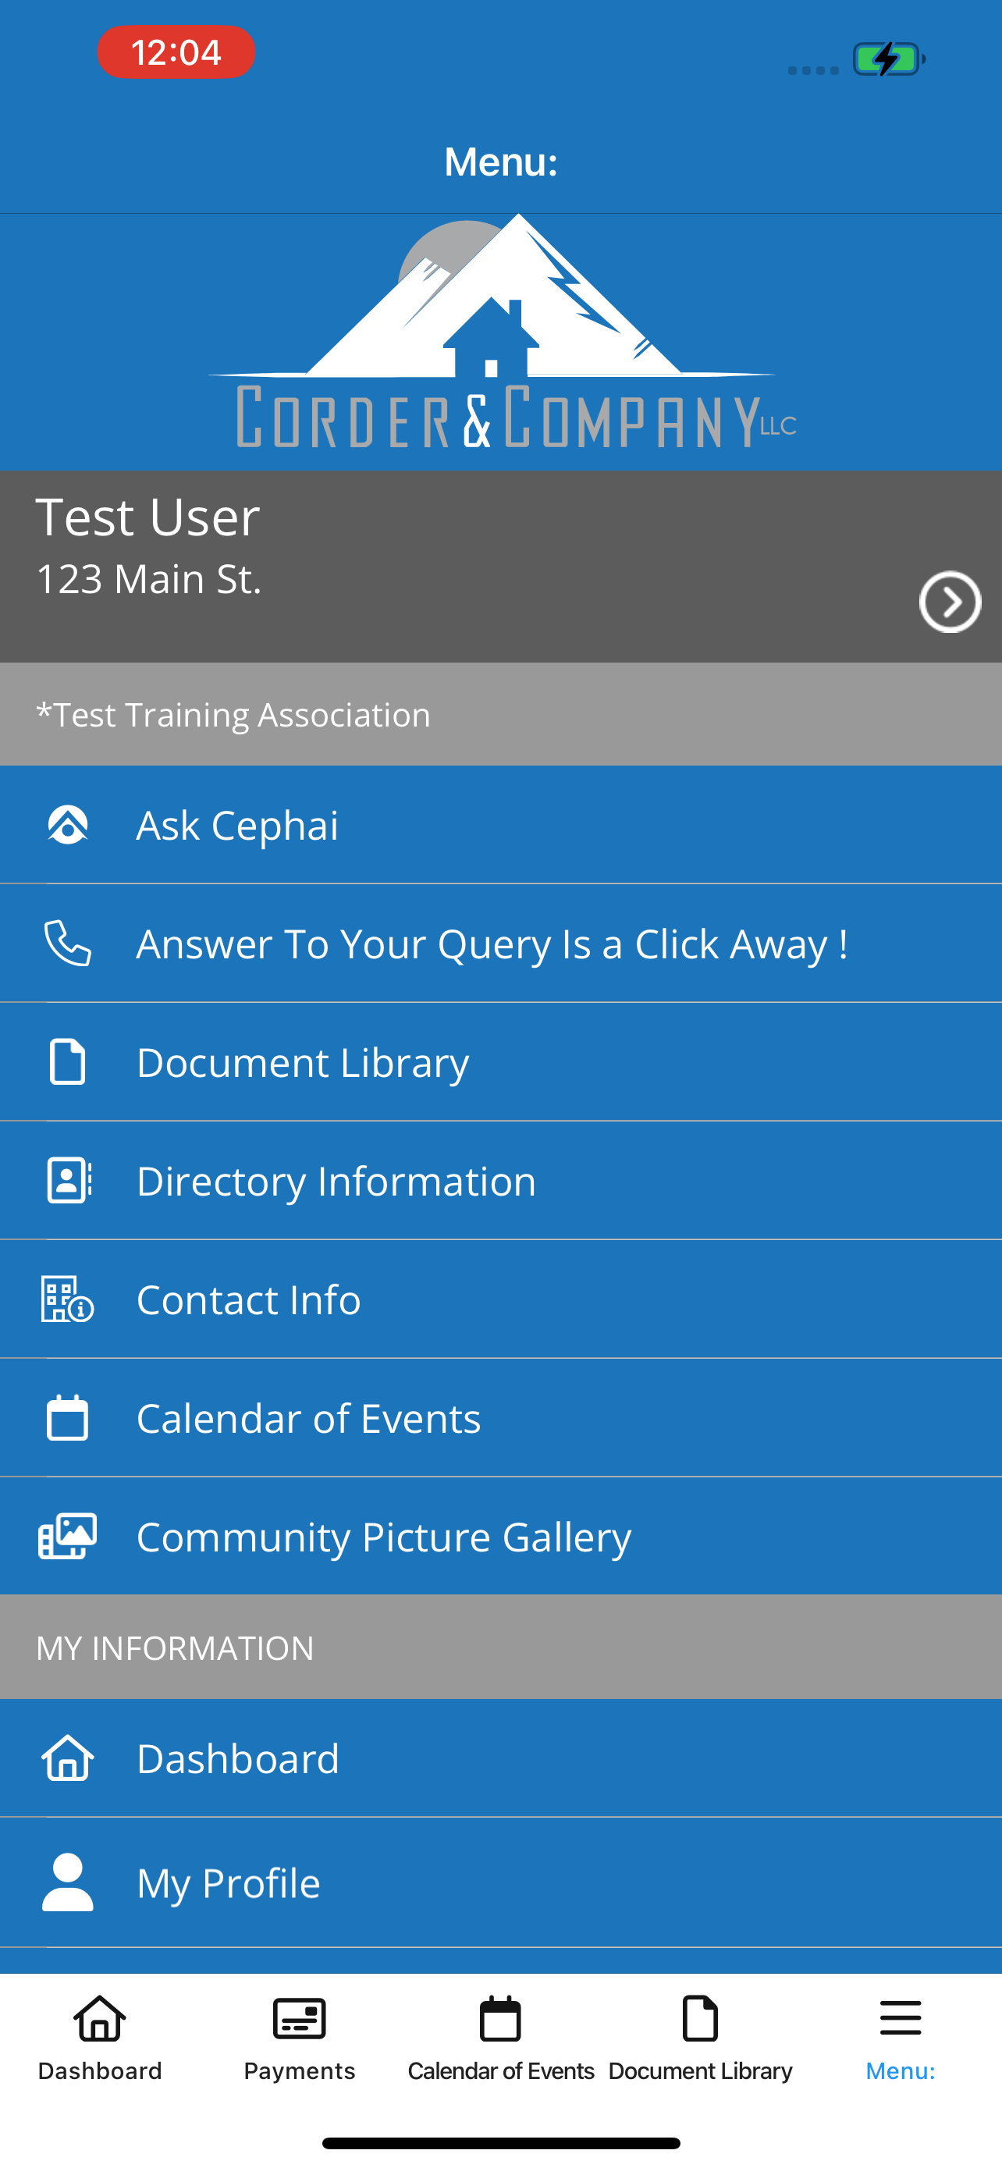Tap the Directory Information contact card icon
Viewport: 1002px width, 2168px height.
click(69, 1180)
